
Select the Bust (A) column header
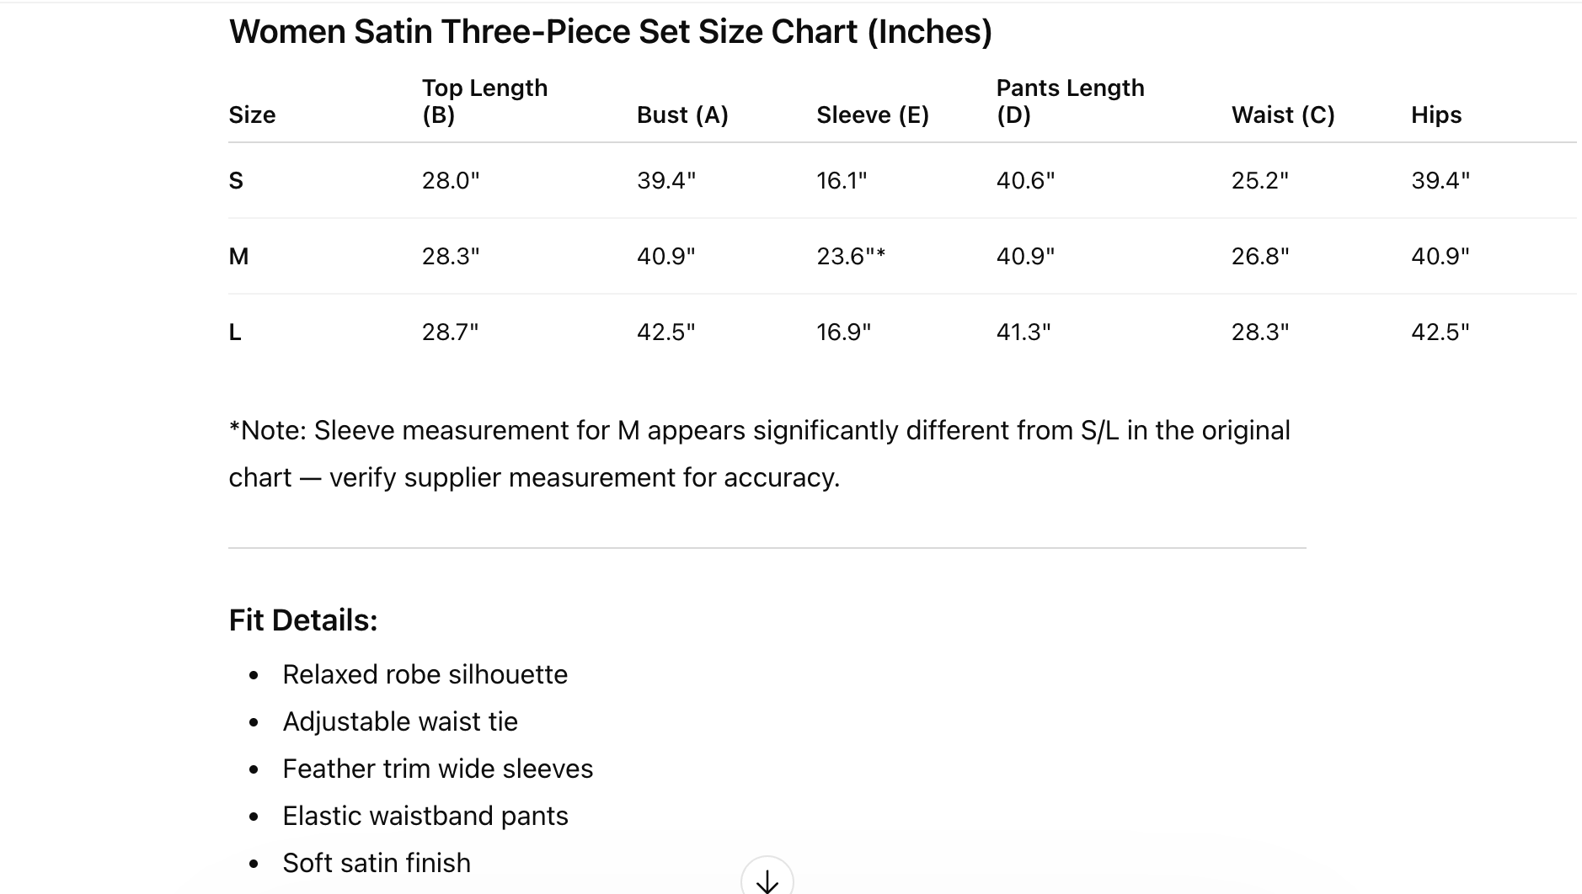[682, 114]
